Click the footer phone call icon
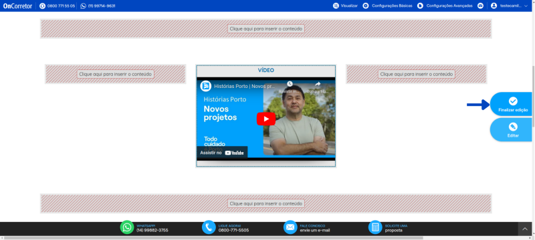The width and height of the screenshot is (535, 240). tap(209, 227)
